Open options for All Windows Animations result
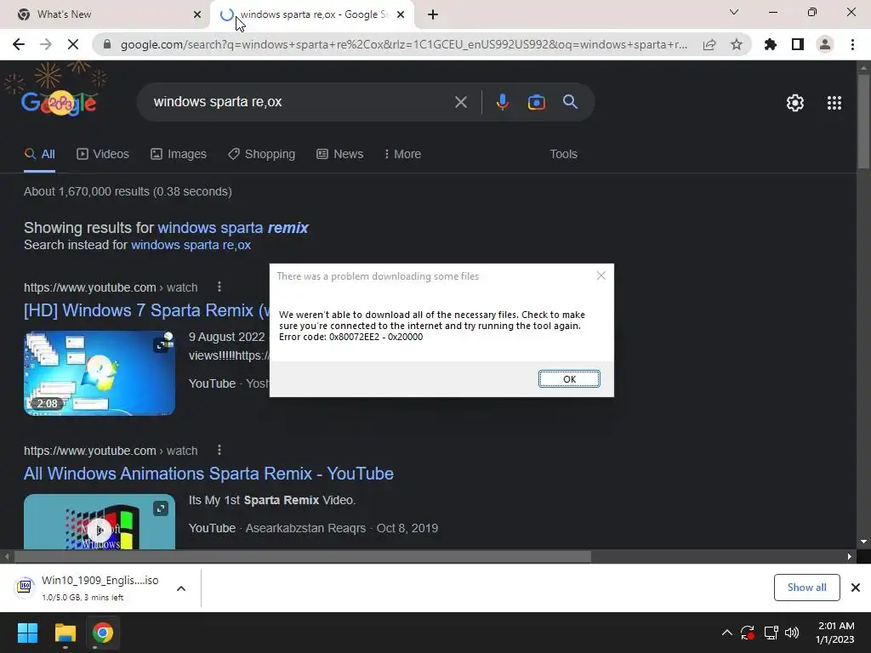Screen dimensions: 871x653 pos(219,451)
